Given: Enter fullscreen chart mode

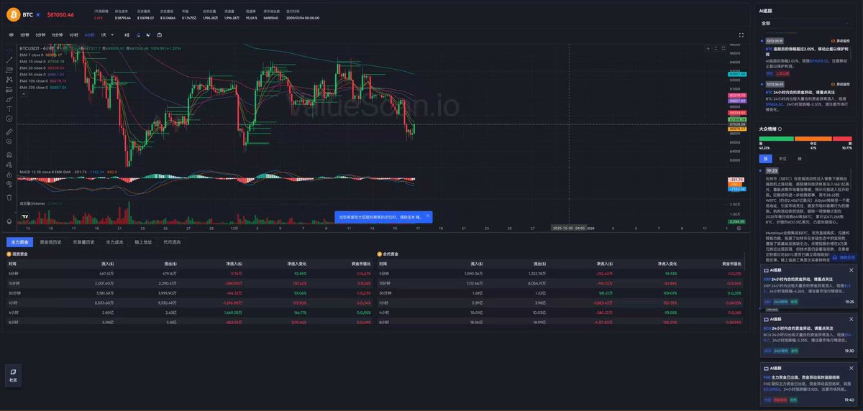Looking at the screenshot, I should [741, 34].
